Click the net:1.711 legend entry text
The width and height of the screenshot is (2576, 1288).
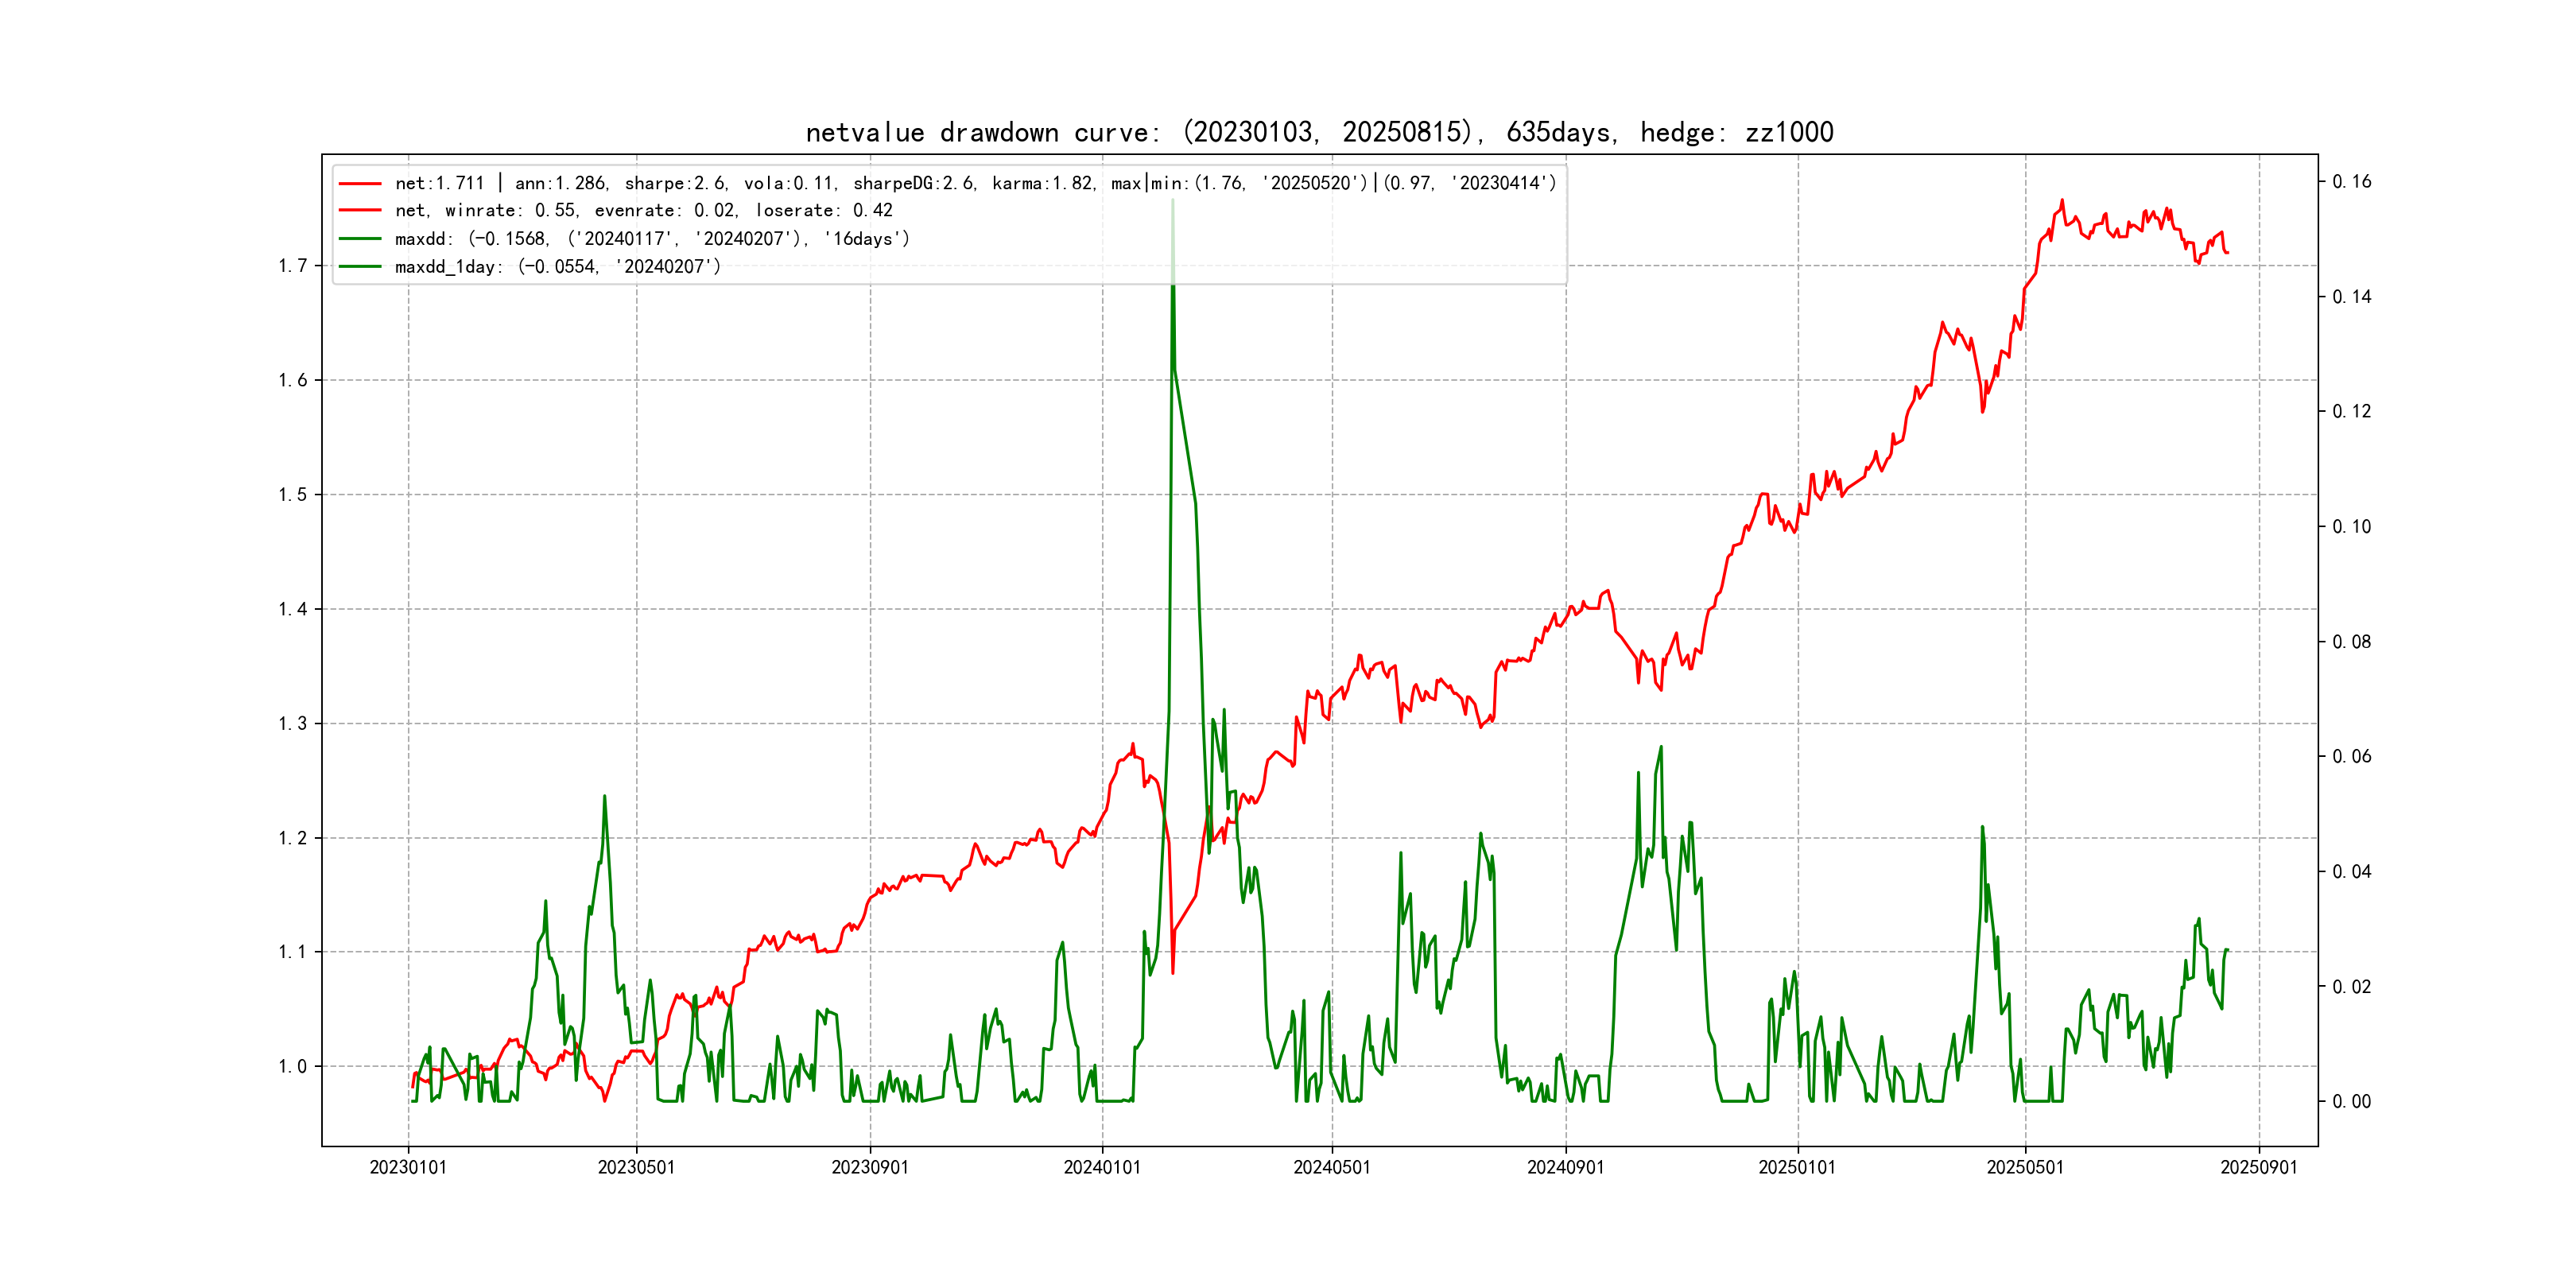(975, 183)
